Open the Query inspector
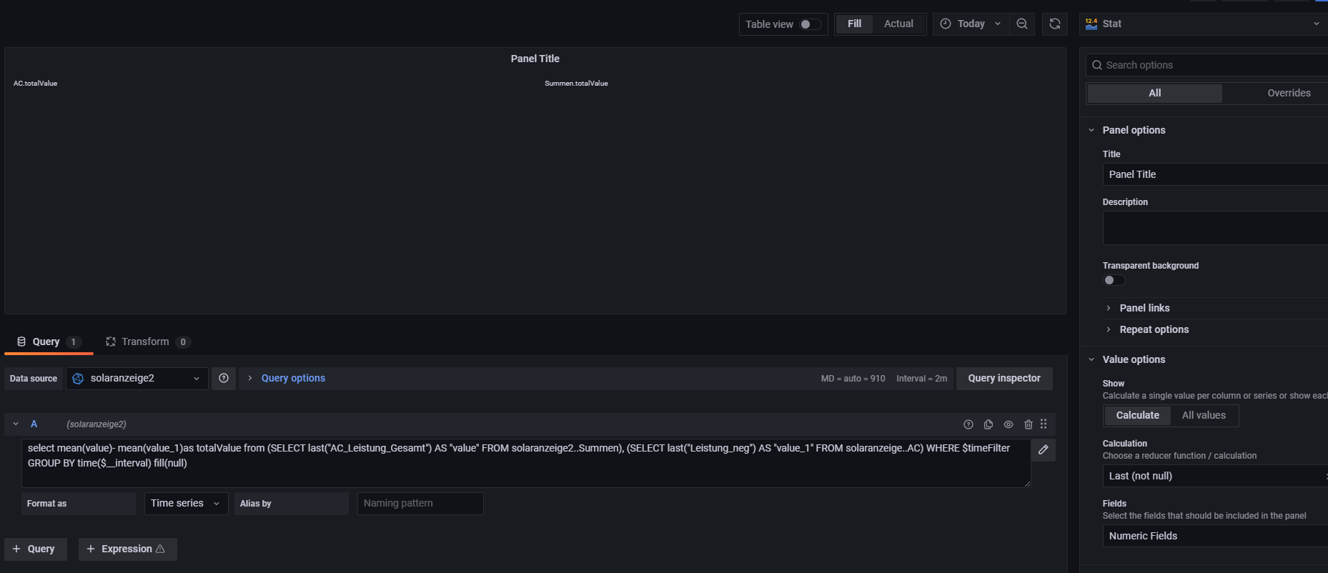Image resolution: width=1328 pixels, height=573 pixels. tap(1004, 378)
